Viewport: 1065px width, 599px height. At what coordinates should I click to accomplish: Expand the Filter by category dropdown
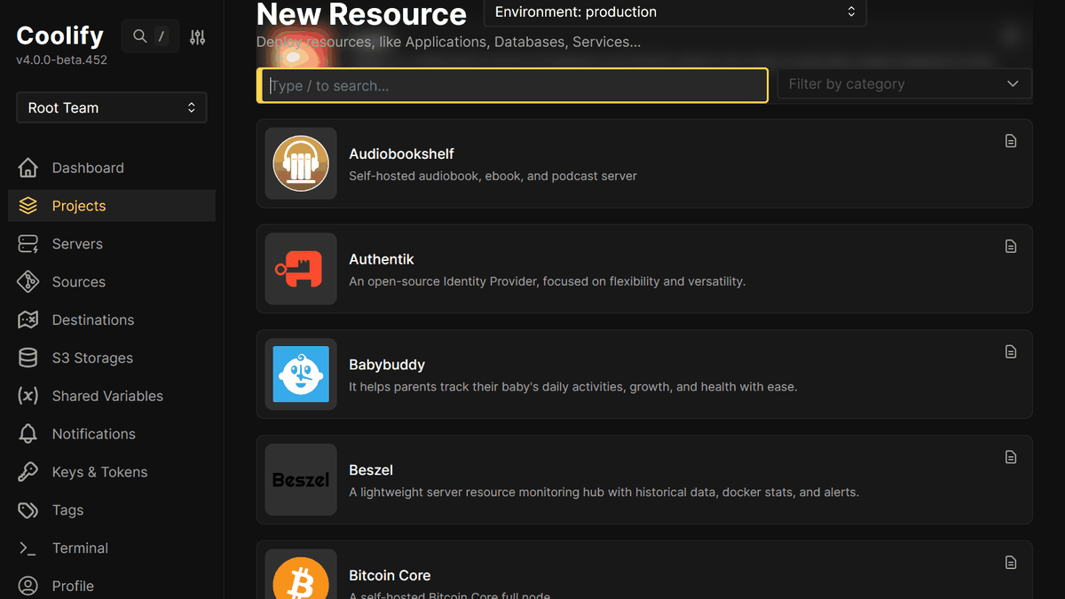pos(903,84)
